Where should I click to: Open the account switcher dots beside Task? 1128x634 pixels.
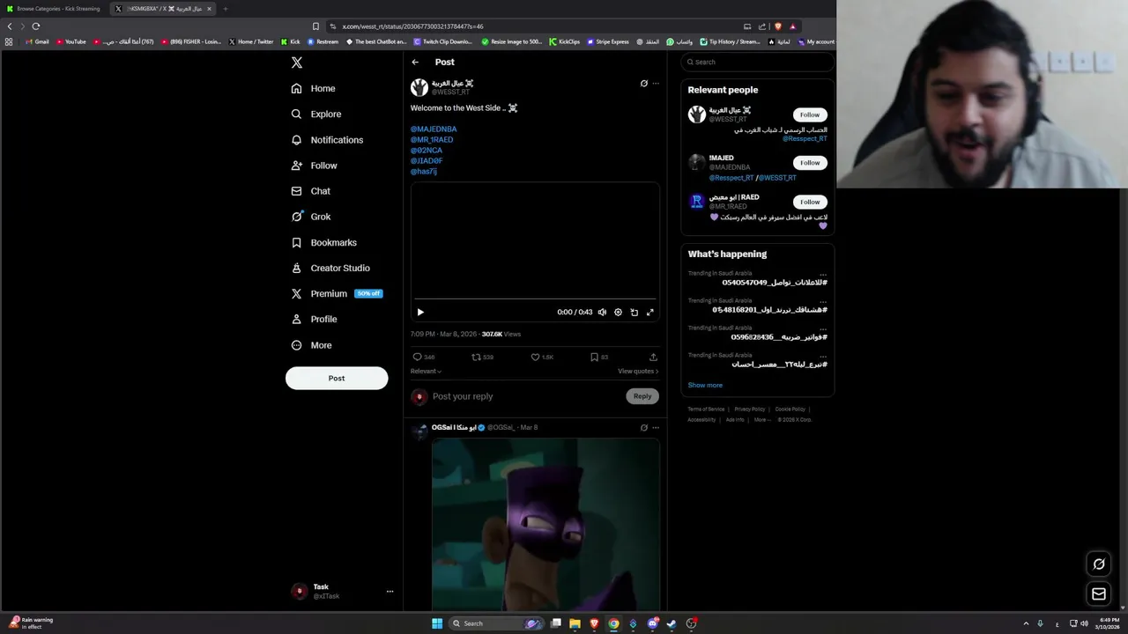click(390, 592)
